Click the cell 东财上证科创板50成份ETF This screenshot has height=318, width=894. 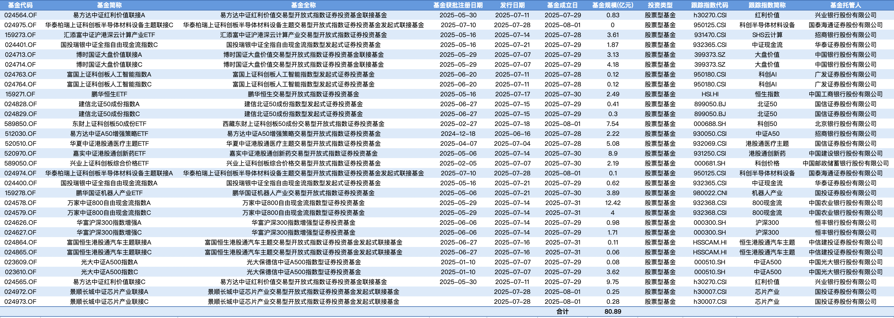click(109, 124)
